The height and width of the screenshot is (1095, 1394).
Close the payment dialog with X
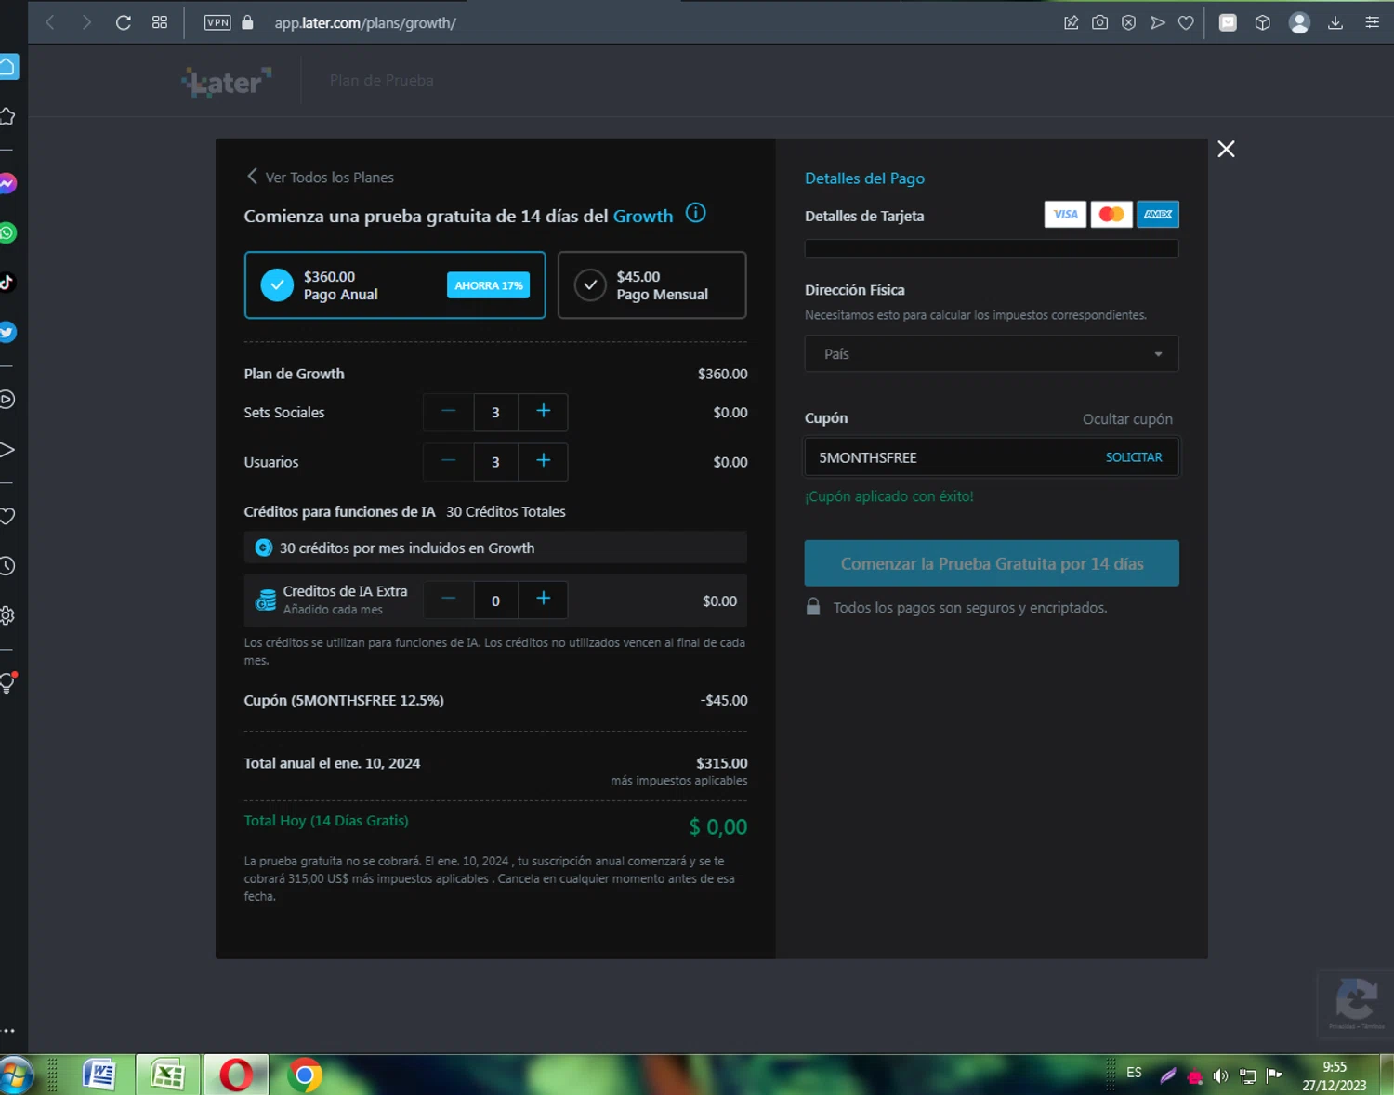coord(1226,149)
